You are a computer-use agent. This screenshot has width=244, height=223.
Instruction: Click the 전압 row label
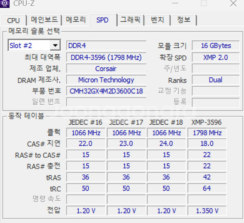point(54,210)
